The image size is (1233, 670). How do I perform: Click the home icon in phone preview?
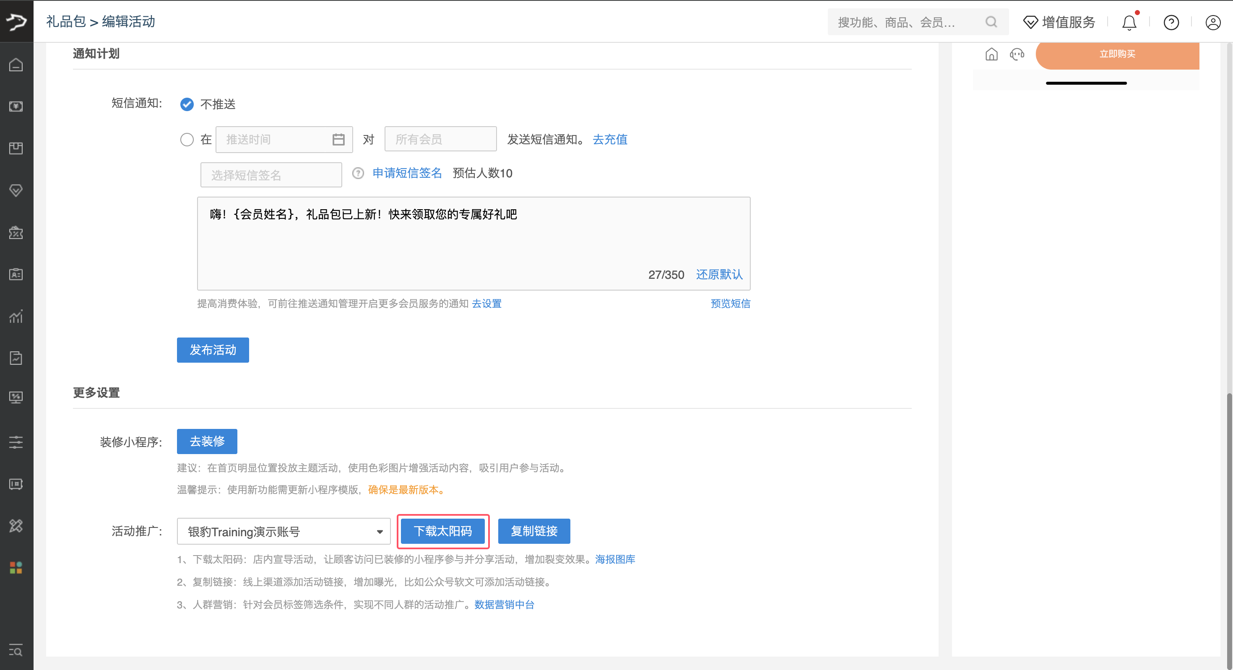click(x=992, y=54)
